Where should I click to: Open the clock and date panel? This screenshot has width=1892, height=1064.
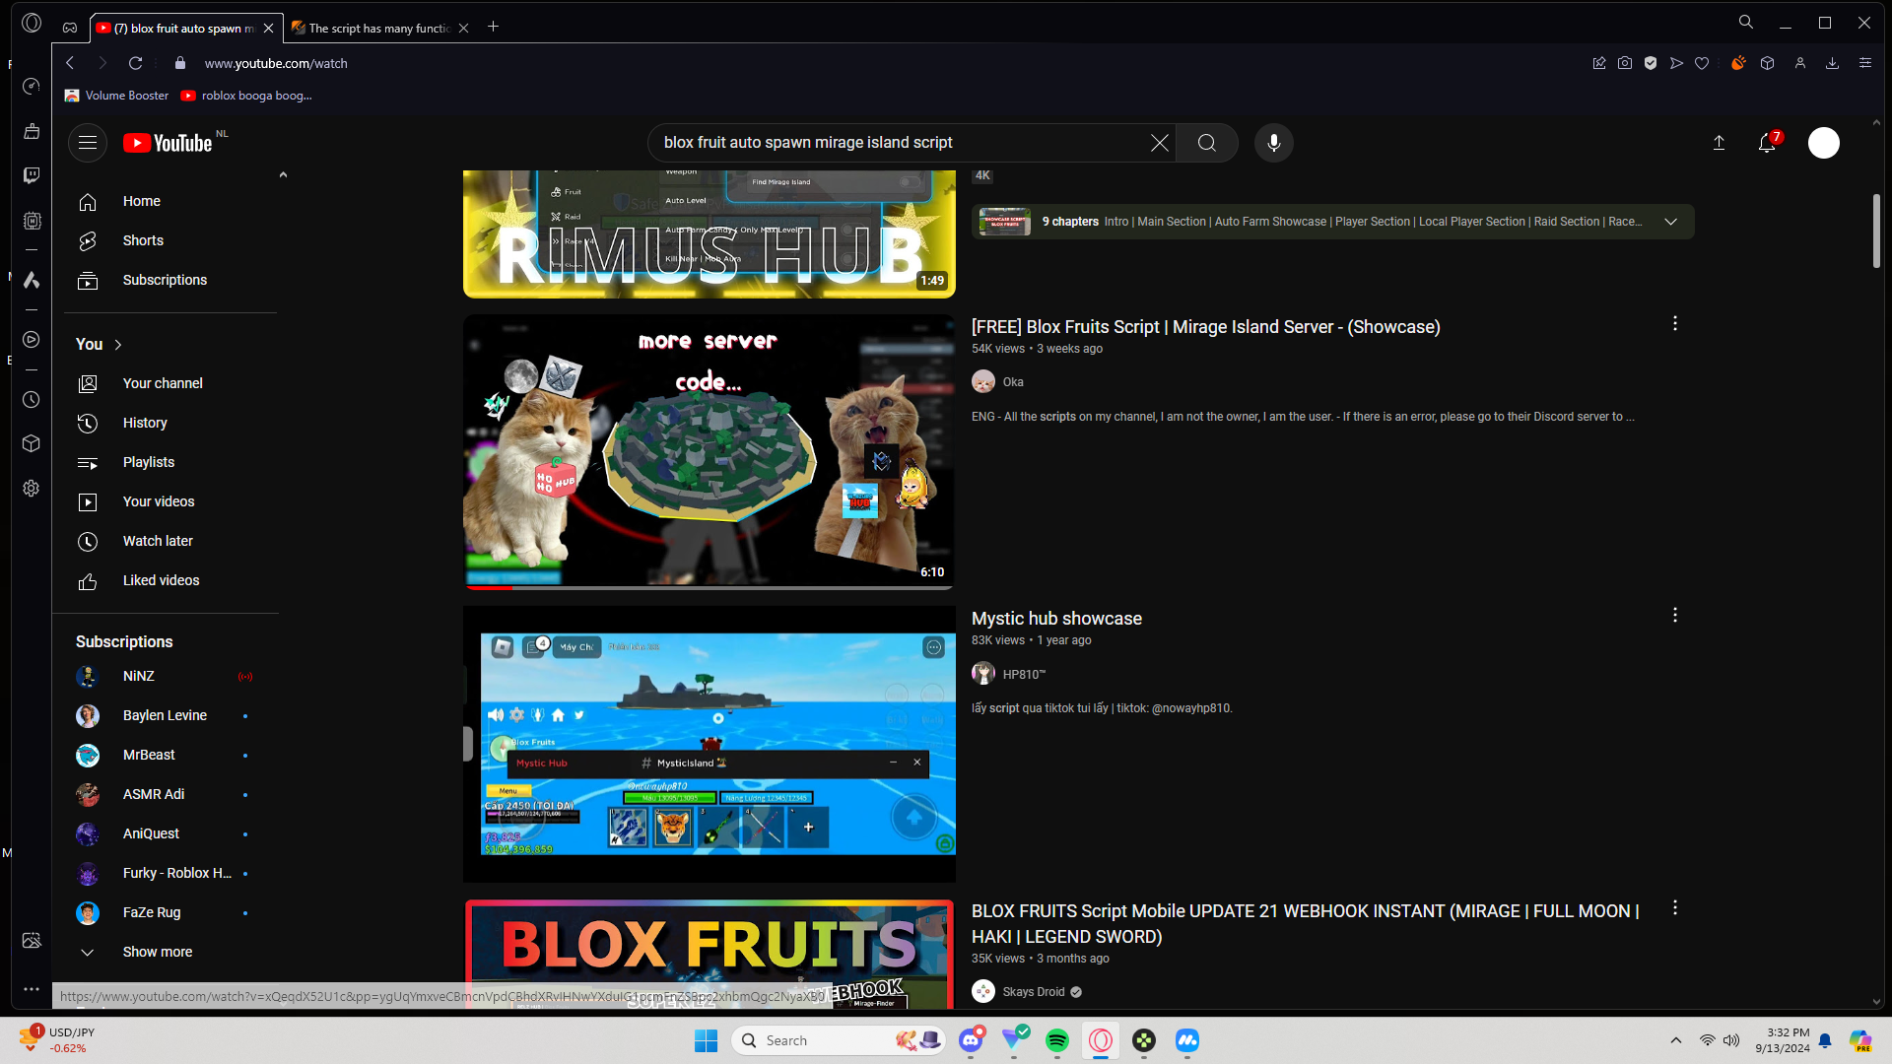pyautogui.click(x=1783, y=1040)
